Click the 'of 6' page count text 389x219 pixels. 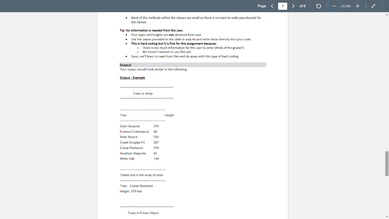pos(302,6)
